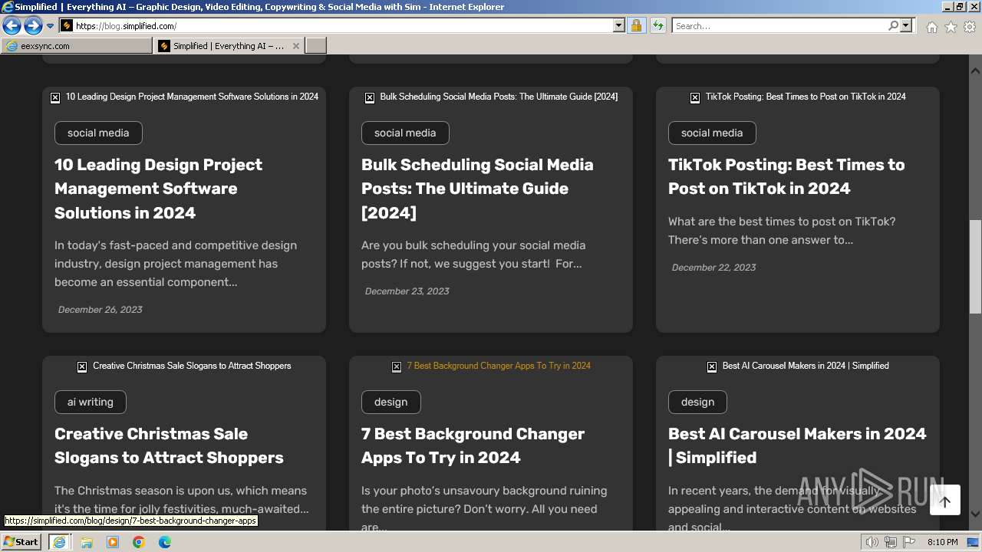Screen dimensions: 982x552
Task: Switch to the eexsync.com tab
Action: click(x=77, y=46)
